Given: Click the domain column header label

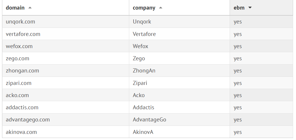Looking at the screenshot, I should (x=15, y=8).
